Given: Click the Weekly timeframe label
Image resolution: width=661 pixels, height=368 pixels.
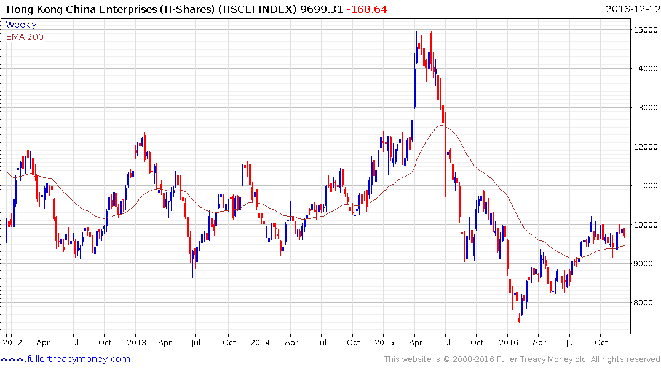Looking at the screenshot, I should coord(21,25).
